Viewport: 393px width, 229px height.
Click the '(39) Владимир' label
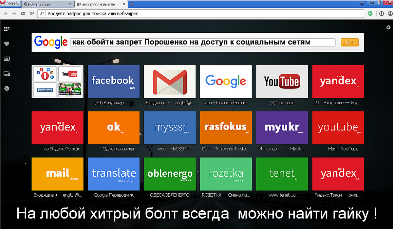[109, 102]
